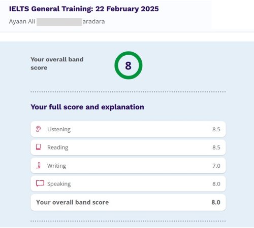This screenshot has width=254, height=228.
Task: Click the Listening ear icon
Action: coord(38,129)
